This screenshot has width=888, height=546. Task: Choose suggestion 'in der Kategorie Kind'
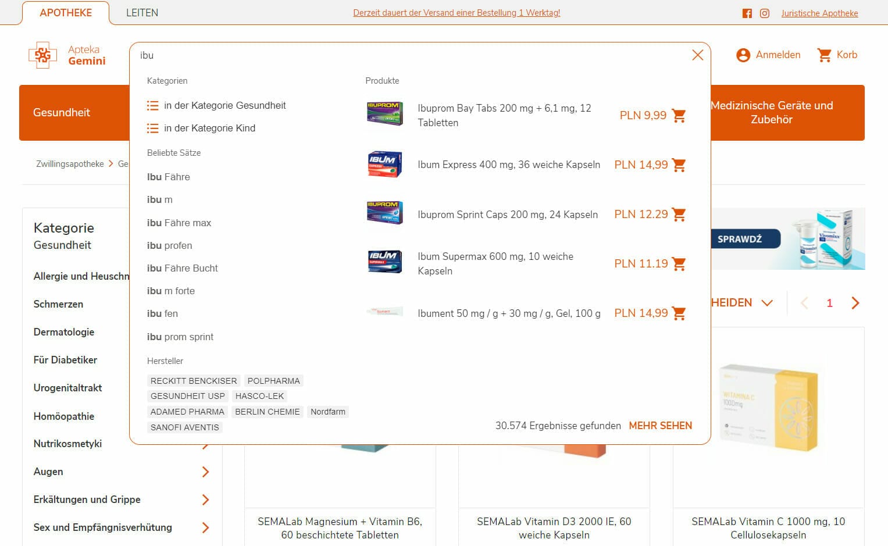(x=209, y=128)
